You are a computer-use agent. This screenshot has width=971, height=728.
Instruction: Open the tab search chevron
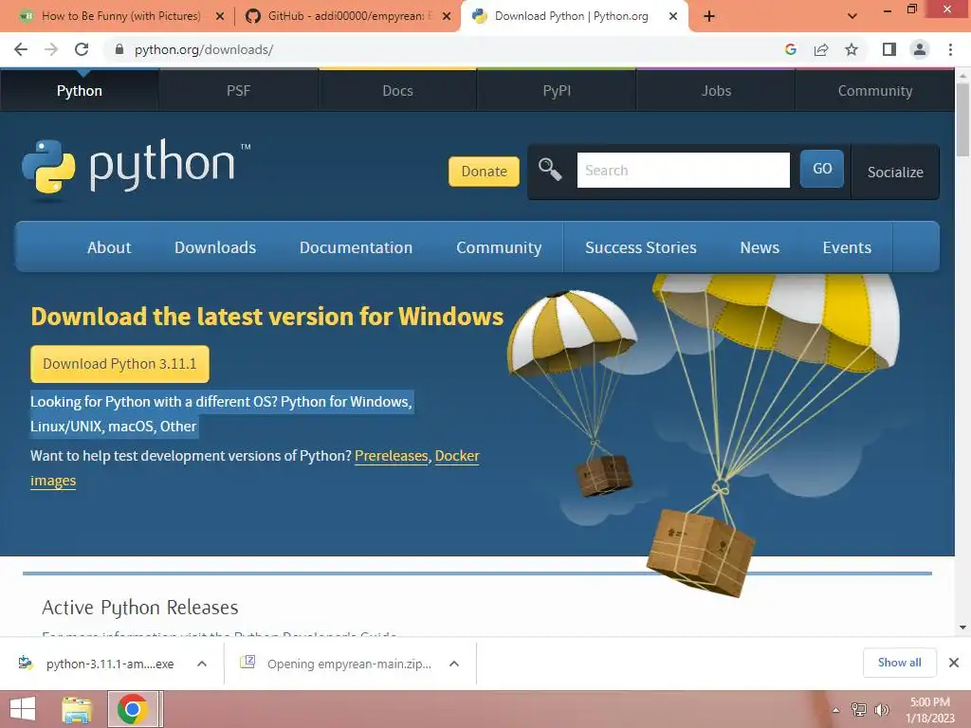tap(852, 16)
